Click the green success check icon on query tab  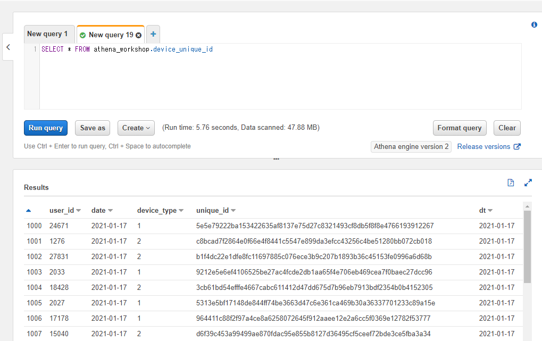pyautogui.click(x=82, y=35)
